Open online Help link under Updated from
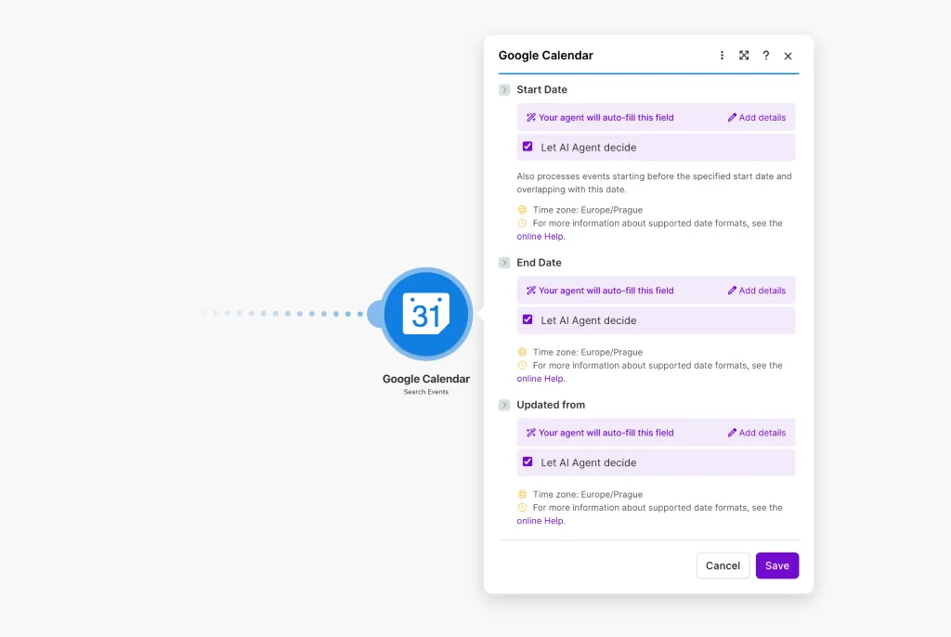Viewport: 951px width, 637px height. point(540,521)
